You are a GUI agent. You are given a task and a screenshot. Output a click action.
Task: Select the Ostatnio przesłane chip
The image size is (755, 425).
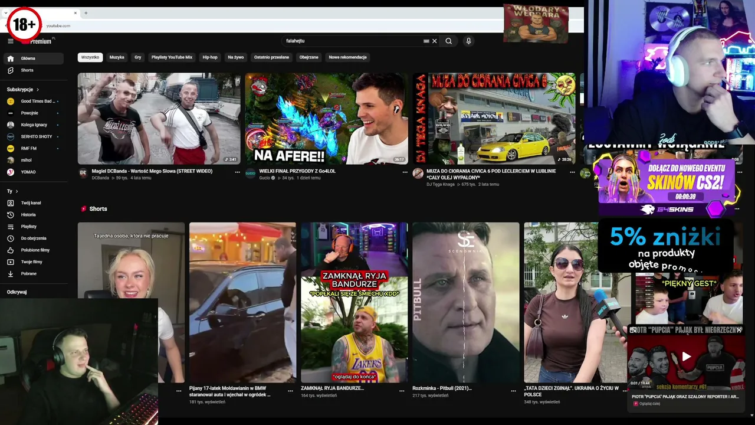click(271, 57)
